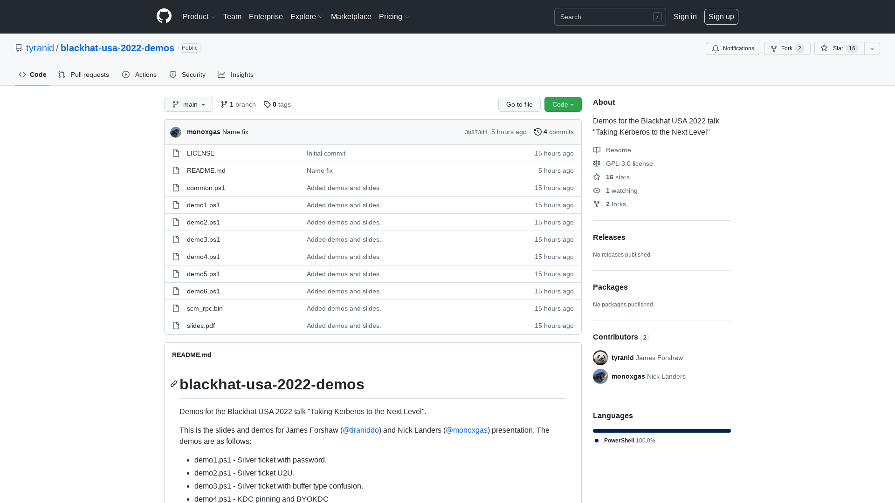Click the anchor link icon beside the README heading
Screen dimensions: 895x503
tap(173, 384)
